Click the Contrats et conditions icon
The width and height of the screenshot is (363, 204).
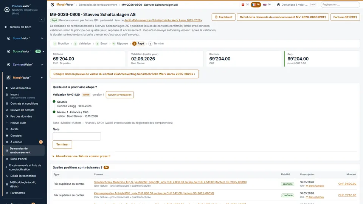point(7,104)
